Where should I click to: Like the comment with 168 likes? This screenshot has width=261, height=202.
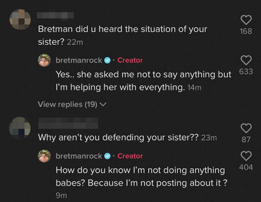coord(246,20)
